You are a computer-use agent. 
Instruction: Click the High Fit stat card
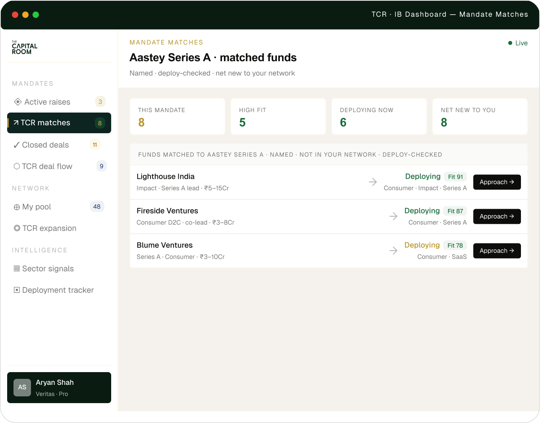click(278, 116)
